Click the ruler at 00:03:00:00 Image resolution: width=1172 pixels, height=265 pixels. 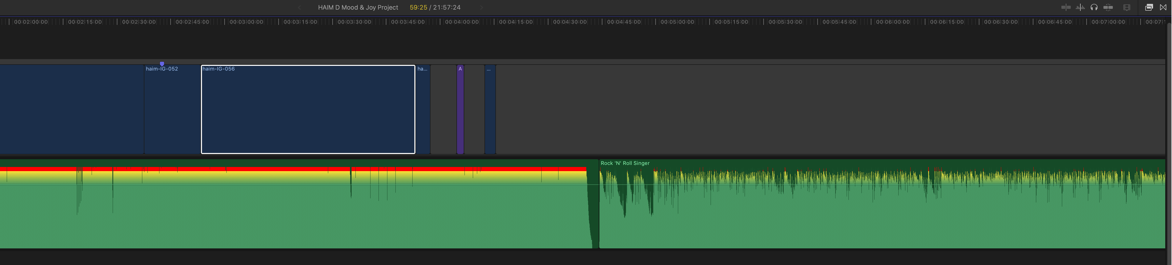click(x=247, y=22)
